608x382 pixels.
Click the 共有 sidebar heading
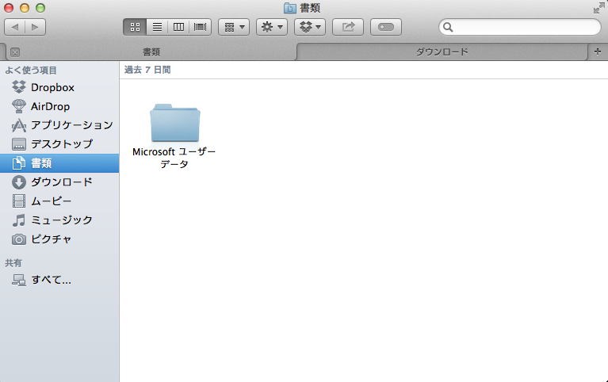pyautogui.click(x=13, y=263)
